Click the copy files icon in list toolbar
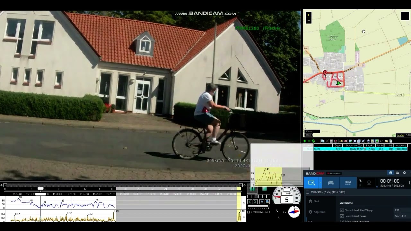This screenshot has width=411, height=231. [x=323, y=141]
